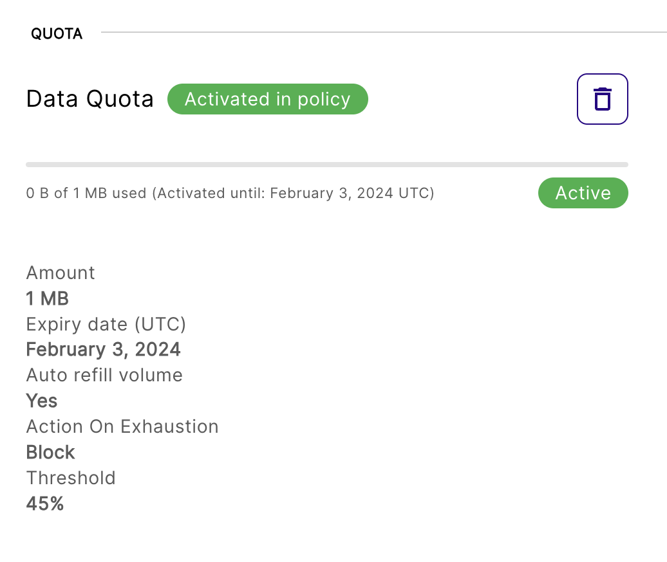Select the 'Block' exhaustion action value
Screen dimensions: 667x562
tap(50, 453)
